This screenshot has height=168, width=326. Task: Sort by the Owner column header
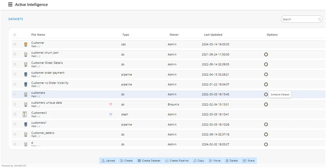click(174, 35)
